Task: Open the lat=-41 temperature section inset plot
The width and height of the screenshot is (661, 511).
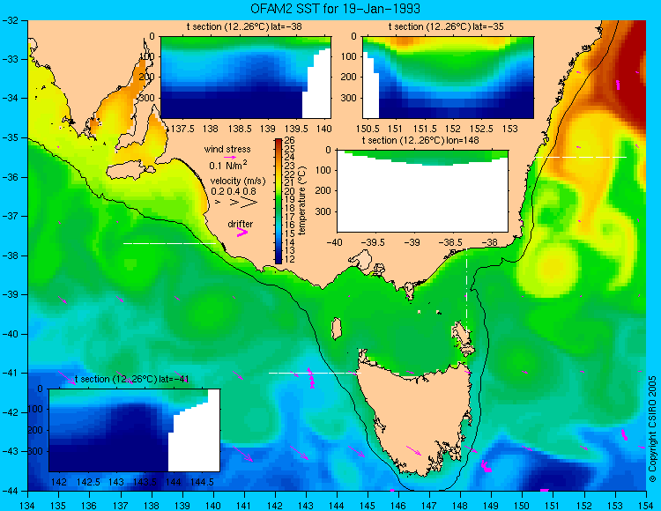Action: (x=134, y=430)
